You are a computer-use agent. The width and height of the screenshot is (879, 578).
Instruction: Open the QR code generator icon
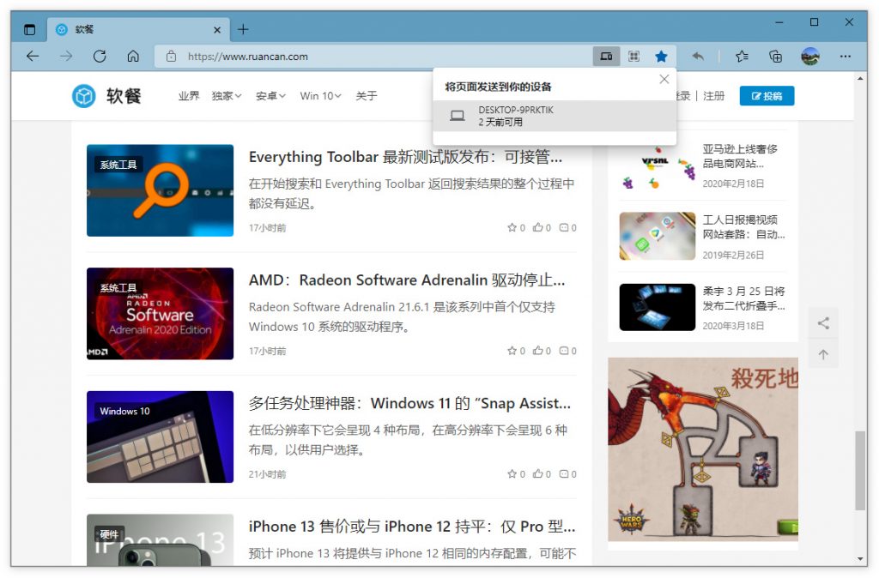pos(633,56)
